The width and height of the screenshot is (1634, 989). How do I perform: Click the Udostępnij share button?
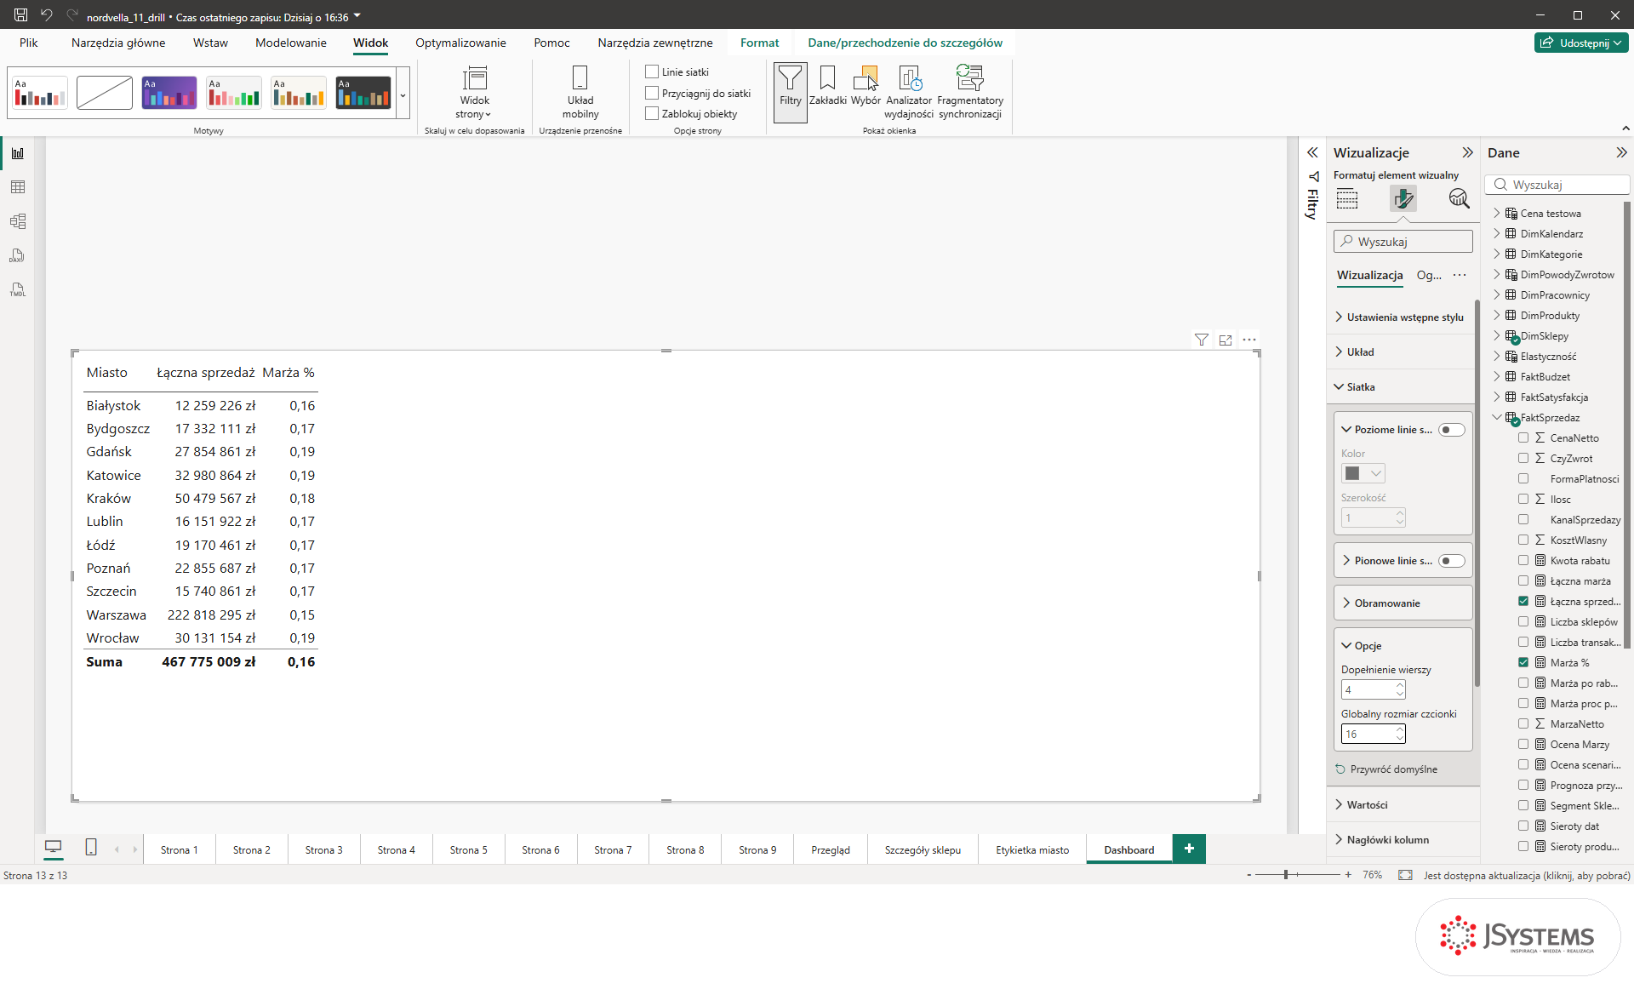1581,43
